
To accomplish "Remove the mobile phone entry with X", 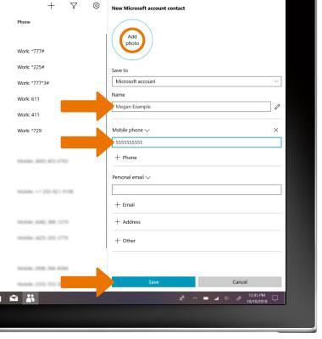I will pyautogui.click(x=275, y=130).
